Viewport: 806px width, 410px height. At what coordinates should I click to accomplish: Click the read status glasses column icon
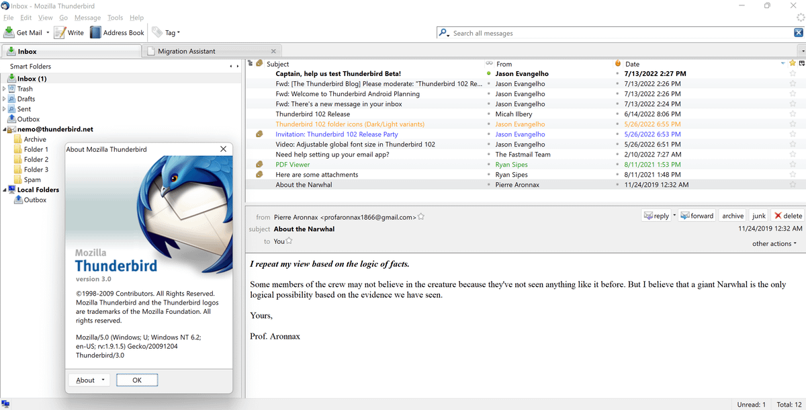coord(489,64)
